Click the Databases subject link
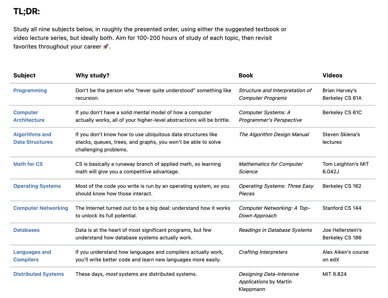388x298 pixels. (27, 230)
